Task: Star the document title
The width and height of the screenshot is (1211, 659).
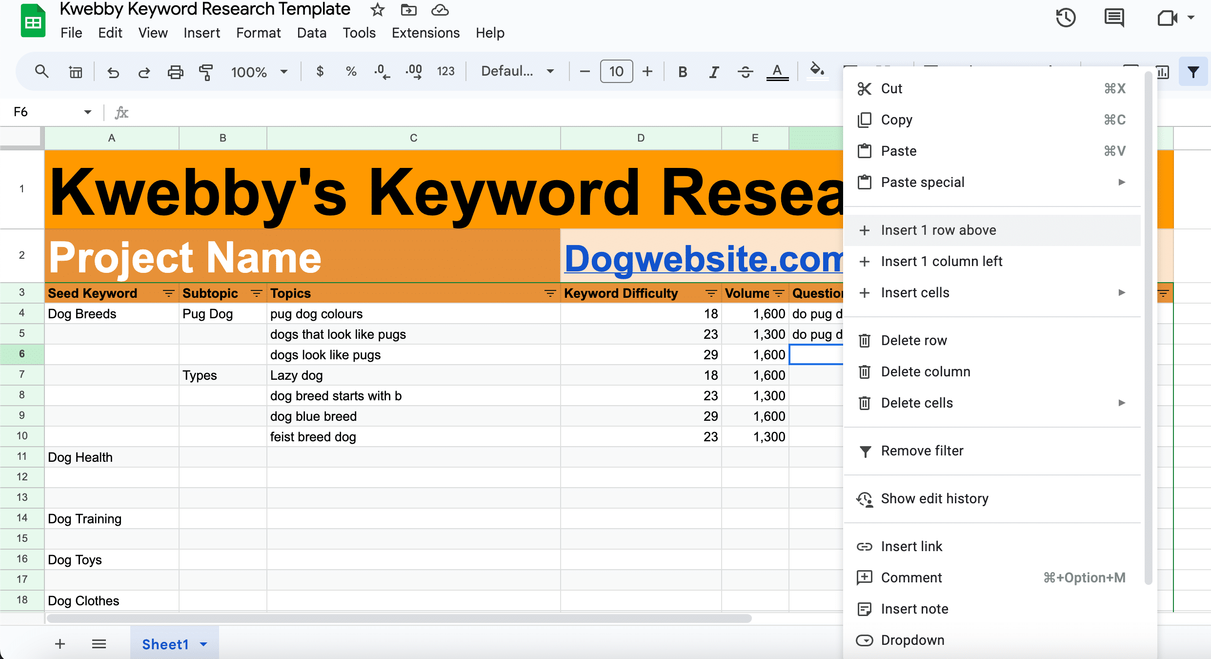Action: pyautogui.click(x=377, y=10)
